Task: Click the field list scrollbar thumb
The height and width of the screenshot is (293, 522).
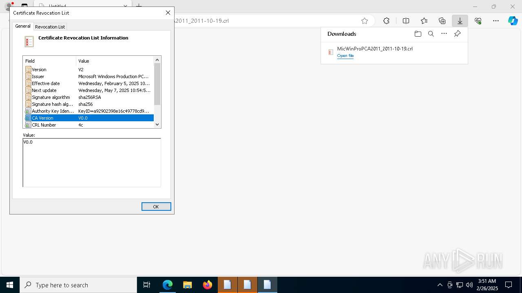Action: point(157,84)
